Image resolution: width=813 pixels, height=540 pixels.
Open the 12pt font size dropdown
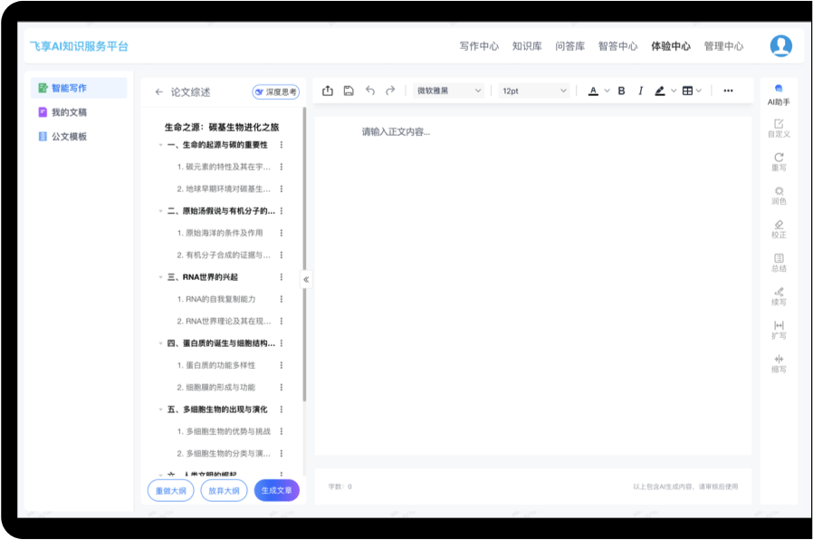pos(534,91)
